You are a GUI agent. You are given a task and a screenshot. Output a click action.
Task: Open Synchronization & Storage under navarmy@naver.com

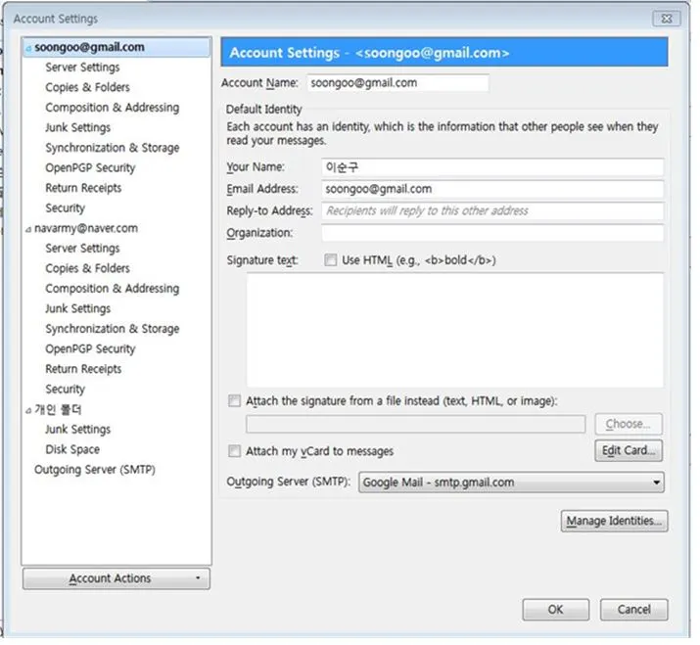112,329
